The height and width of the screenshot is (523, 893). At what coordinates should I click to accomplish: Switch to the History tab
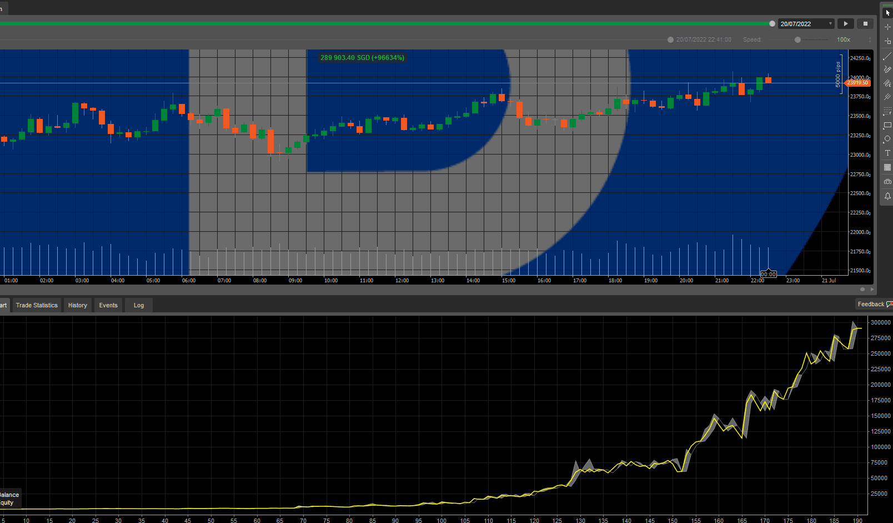tap(77, 305)
